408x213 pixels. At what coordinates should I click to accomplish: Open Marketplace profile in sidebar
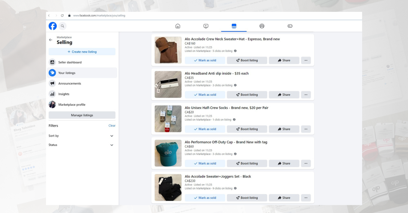(x=83, y=104)
